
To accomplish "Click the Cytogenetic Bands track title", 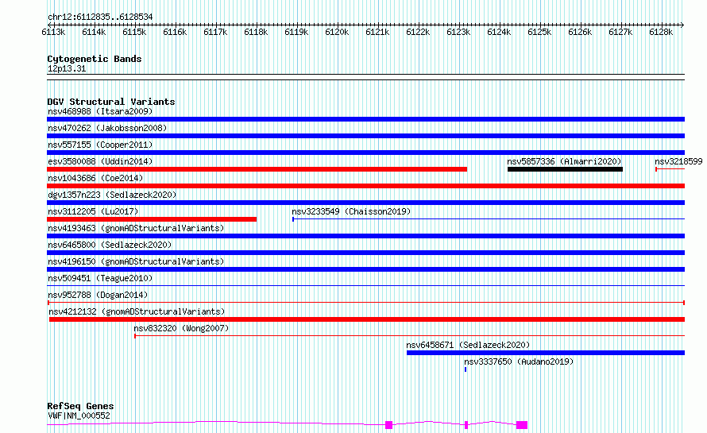I will point(95,59).
